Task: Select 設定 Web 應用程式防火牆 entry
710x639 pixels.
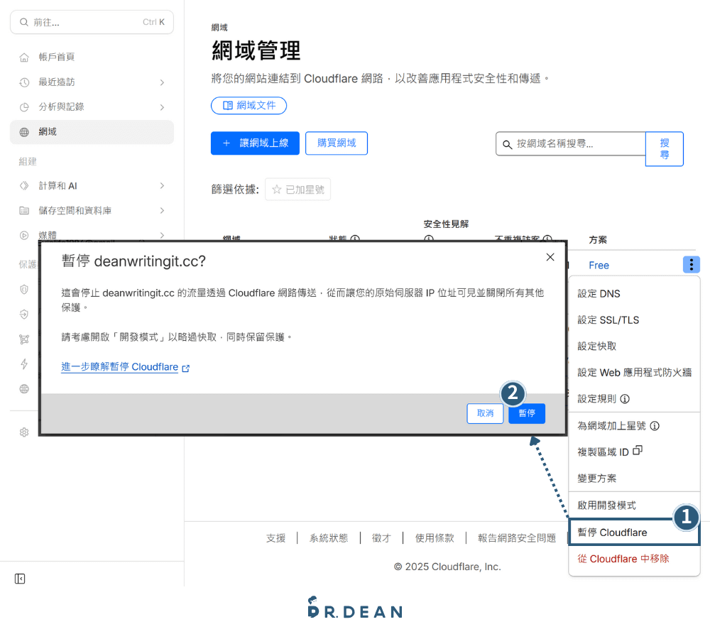Action: (x=634, y=372)
